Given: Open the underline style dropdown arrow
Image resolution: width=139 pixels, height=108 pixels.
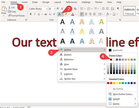Looking at the screenshot, I should [42, 14].
